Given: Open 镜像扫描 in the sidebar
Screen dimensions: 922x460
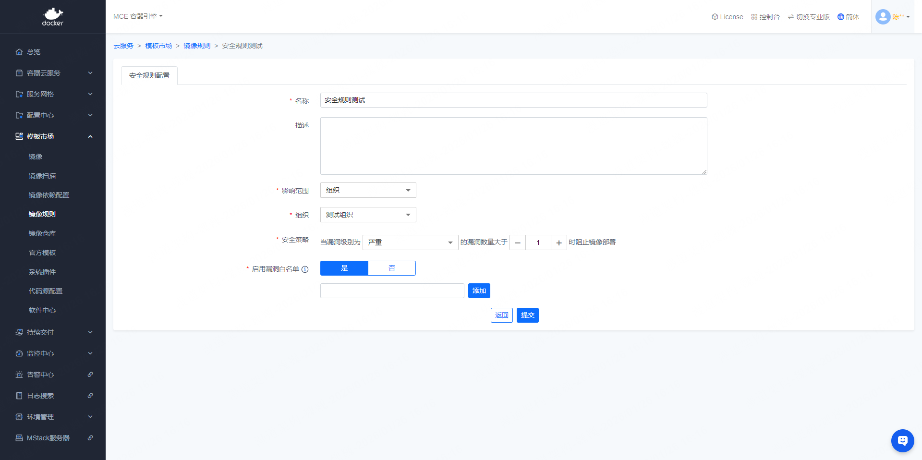Looking at the screenshot, I should (42, 176).
